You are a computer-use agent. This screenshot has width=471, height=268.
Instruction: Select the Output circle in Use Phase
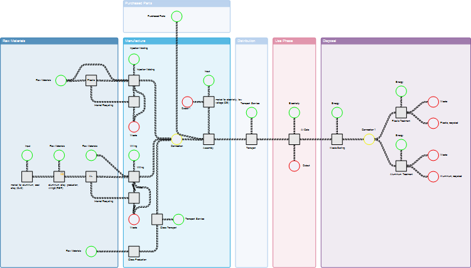[x=295, y=166]
